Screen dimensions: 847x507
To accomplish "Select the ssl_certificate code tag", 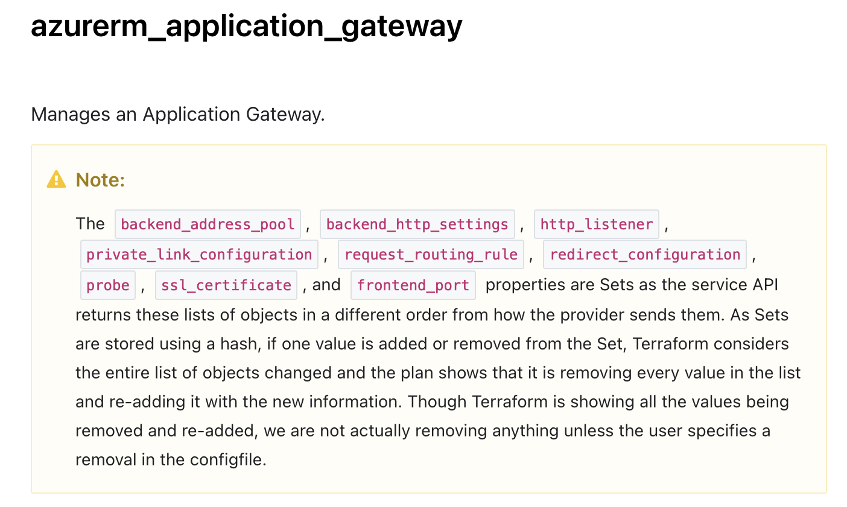I will [x=226, y=285].
